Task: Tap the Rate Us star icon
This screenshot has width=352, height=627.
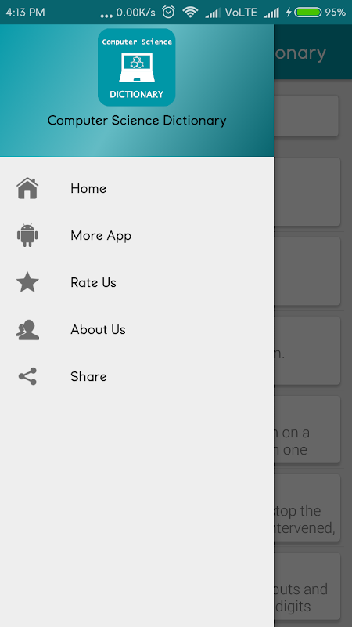Action: 27,282
